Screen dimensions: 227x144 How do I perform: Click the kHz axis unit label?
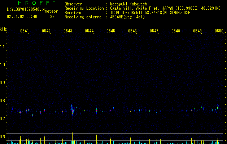pos(3,29)
